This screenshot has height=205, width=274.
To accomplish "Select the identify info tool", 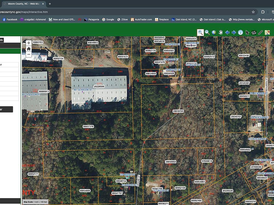I will point(240,32).
